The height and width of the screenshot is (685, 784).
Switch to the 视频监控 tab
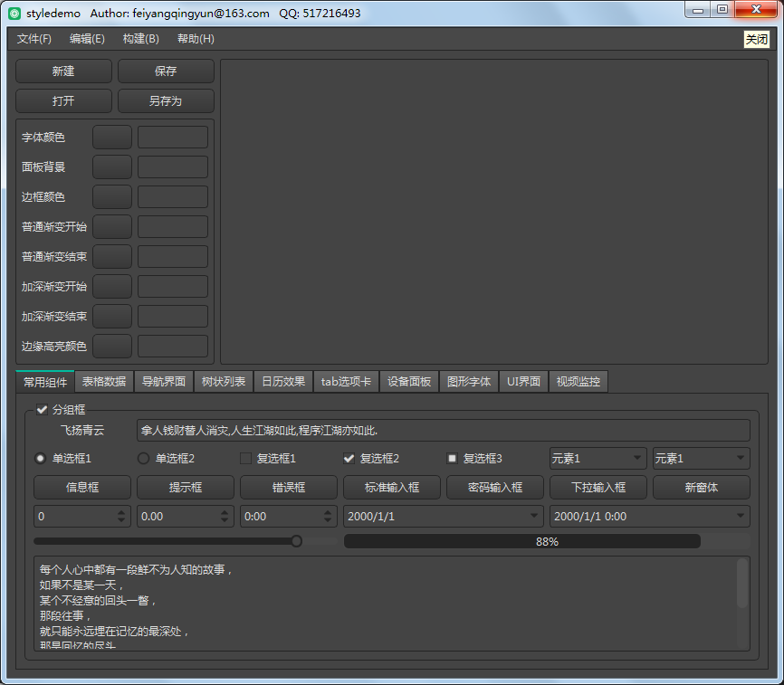(578, 382)
